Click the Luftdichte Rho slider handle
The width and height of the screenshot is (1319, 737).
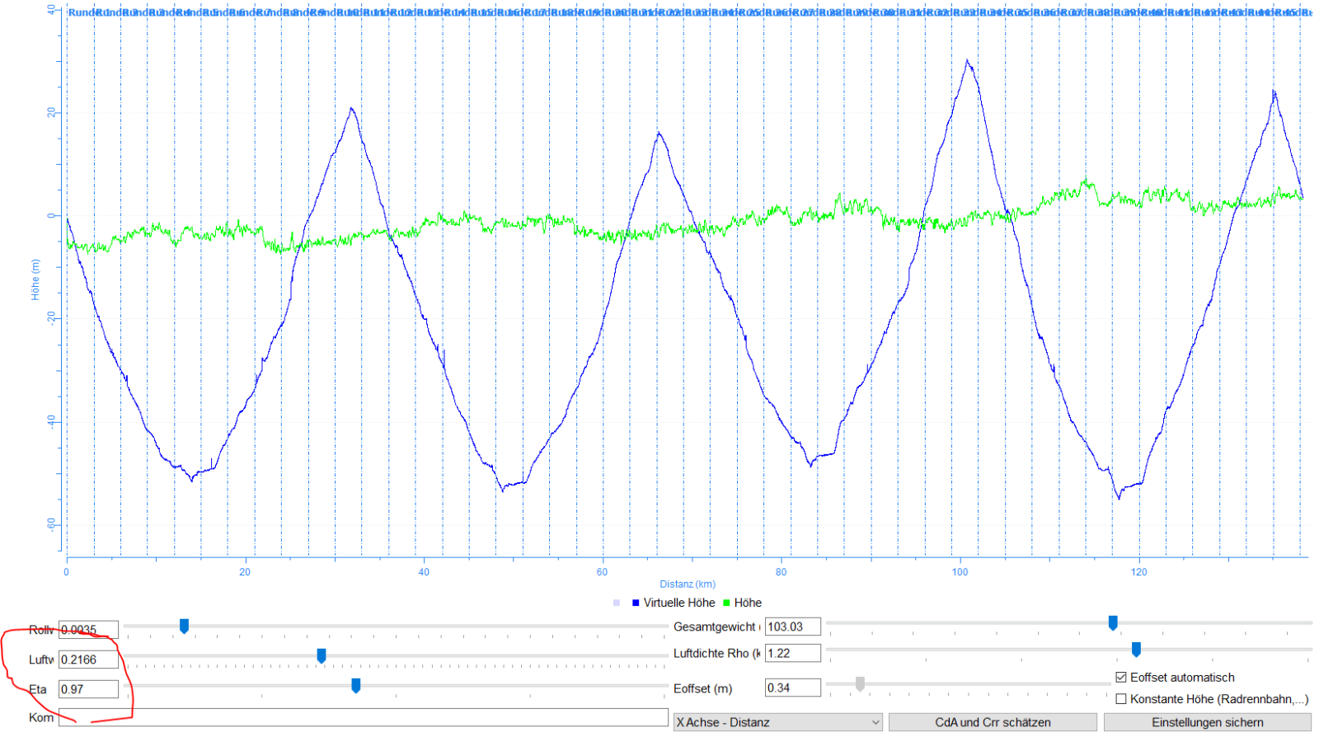click(1136, 650)
